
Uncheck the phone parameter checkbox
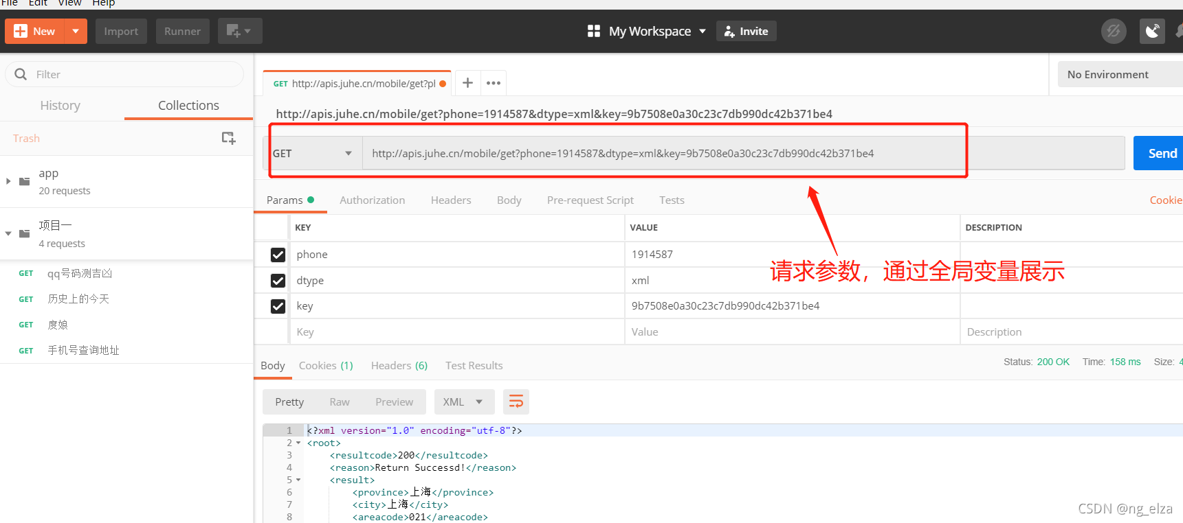pyautogui.click(x=278, y=255)
